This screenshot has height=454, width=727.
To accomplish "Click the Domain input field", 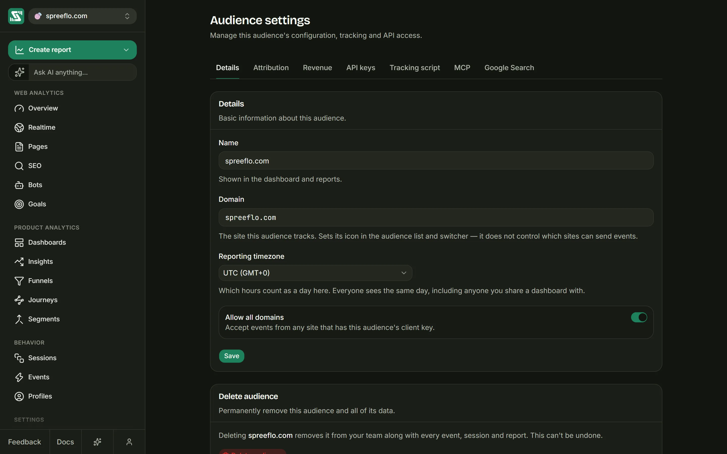I will (436, 217).
